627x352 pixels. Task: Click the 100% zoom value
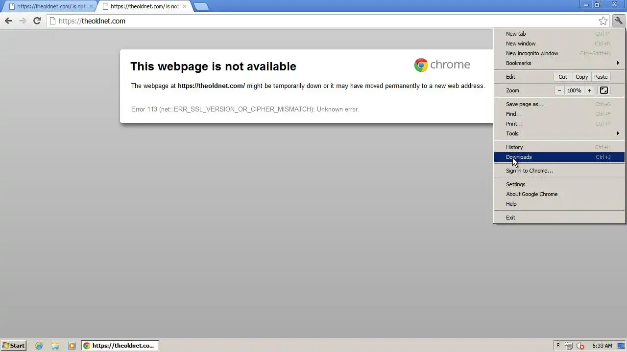point(574,90)
